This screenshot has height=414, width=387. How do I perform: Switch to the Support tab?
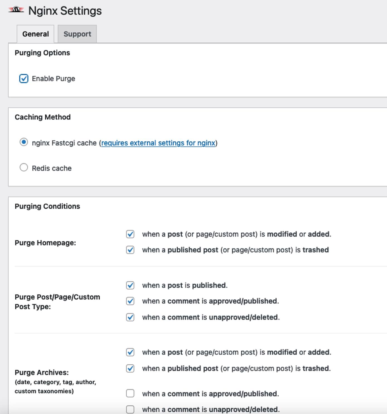coord(77,34)
